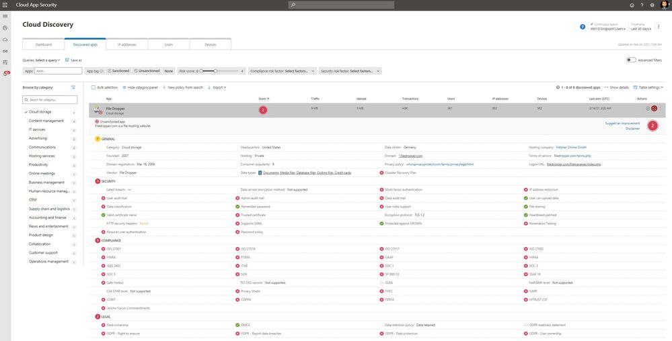This screenshot has height=341, width=672.
Task: Click the File Dropper app logo
Action: 98,110
